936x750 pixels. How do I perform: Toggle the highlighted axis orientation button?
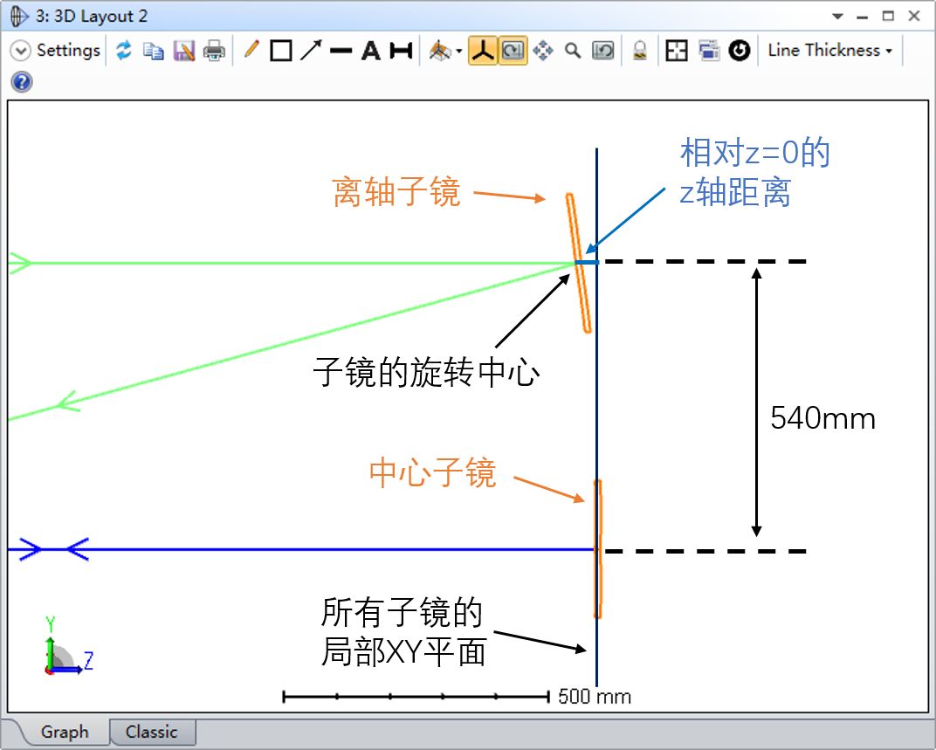coord(483,51)
